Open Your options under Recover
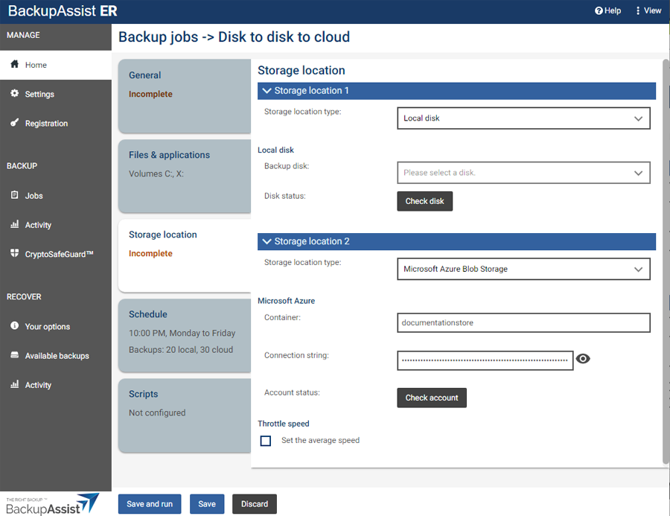This screenshot has width=670, height=516. [x=56, y=327]
